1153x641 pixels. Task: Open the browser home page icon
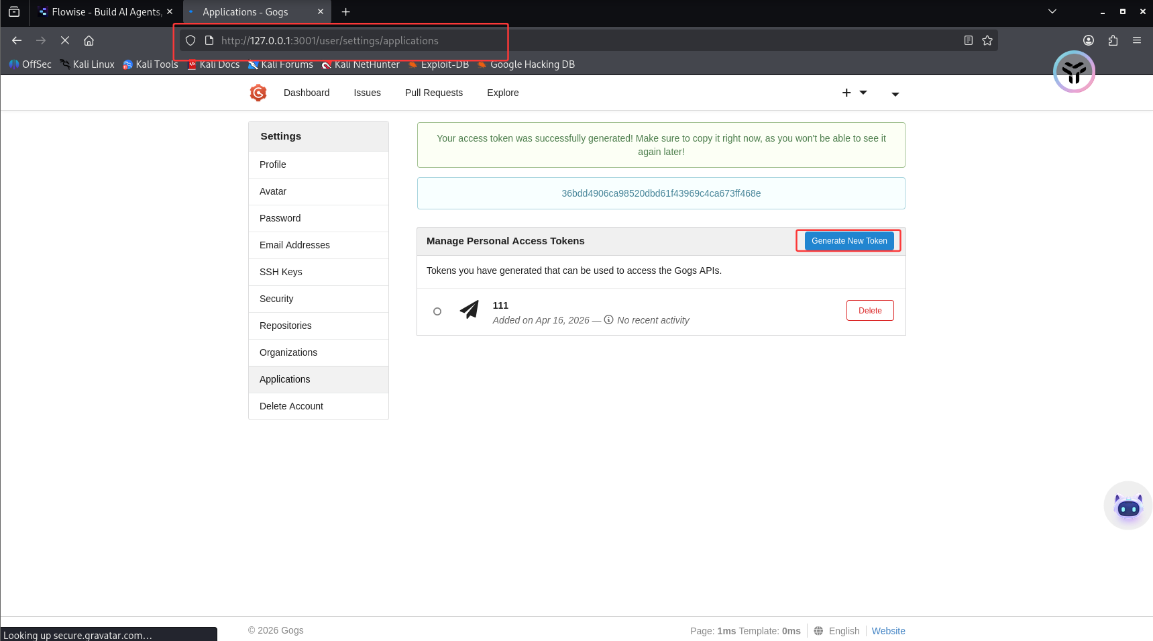89,40
